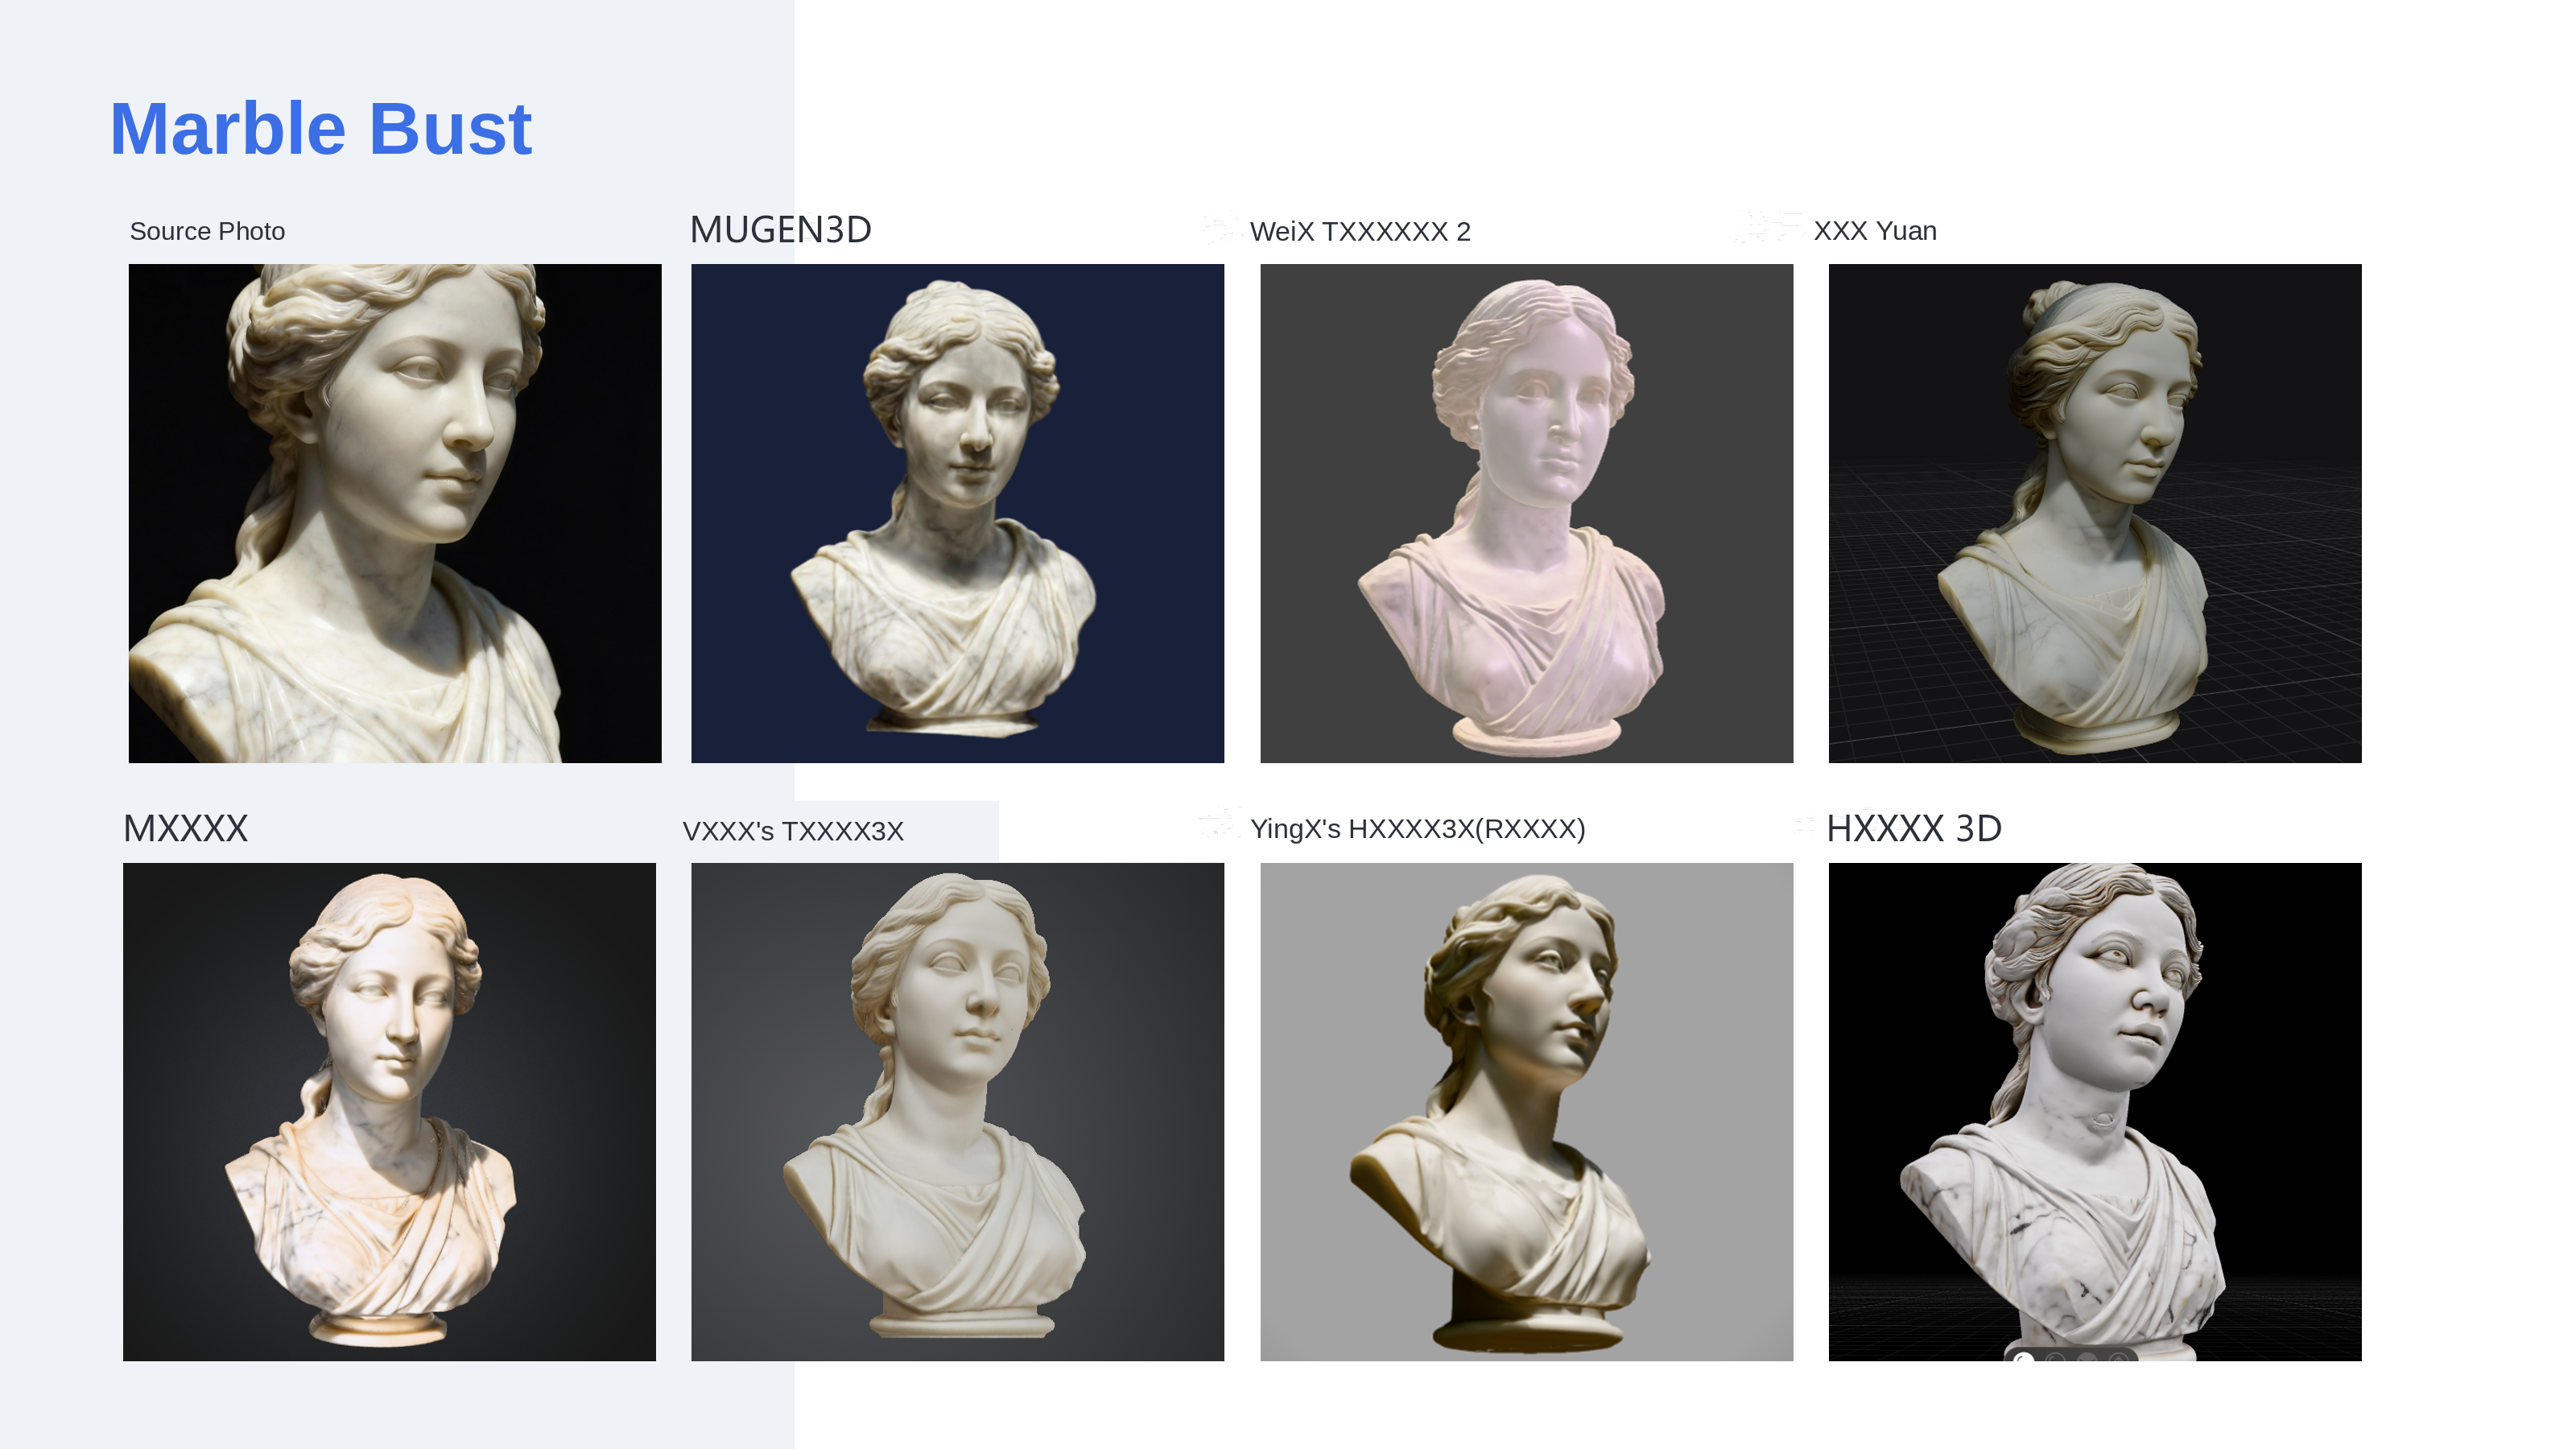Click the Source Photo caption
2576x1449 pixels.
tap(207, 231)
